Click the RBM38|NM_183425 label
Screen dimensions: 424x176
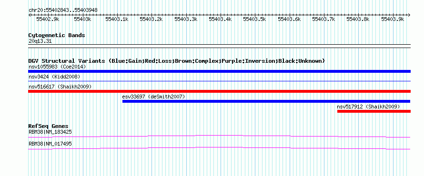(50, 132)
